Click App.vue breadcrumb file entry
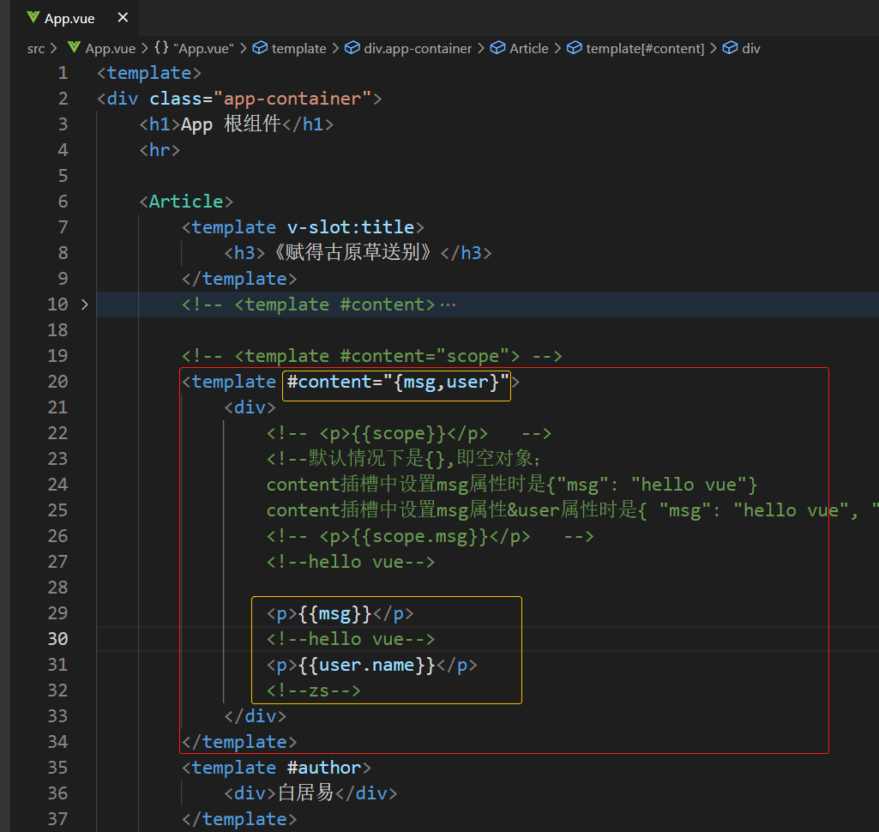The width and height of the screenshot is (879, 832). click(110, 49)
